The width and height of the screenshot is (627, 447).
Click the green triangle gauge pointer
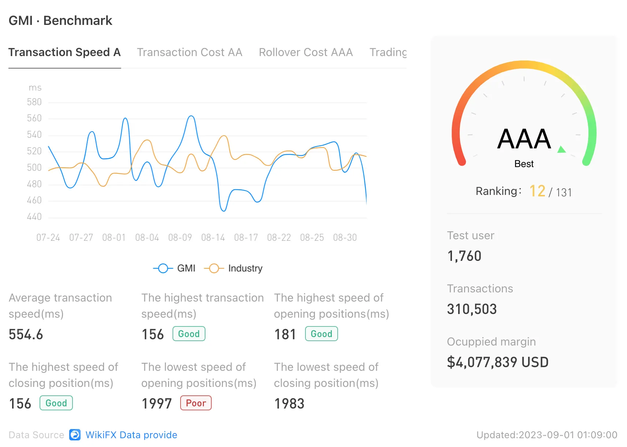coord(561,149)
